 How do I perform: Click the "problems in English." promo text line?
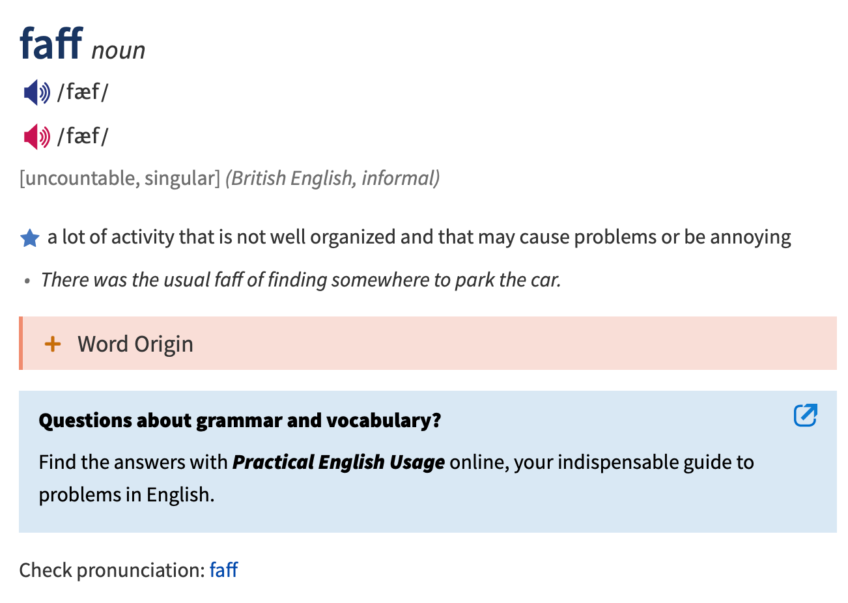[x=126, y=495]
